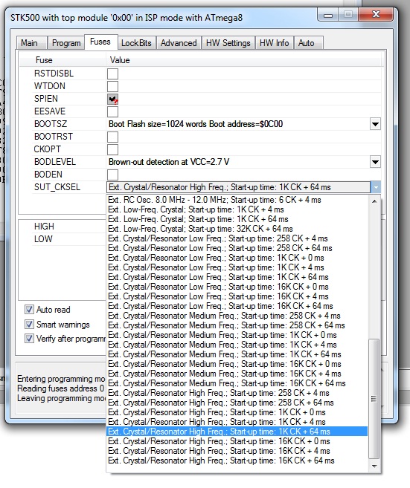Screen dimensions: 410x488
Task: Open the HW Settings tab
Action: (x=228, y=43)
